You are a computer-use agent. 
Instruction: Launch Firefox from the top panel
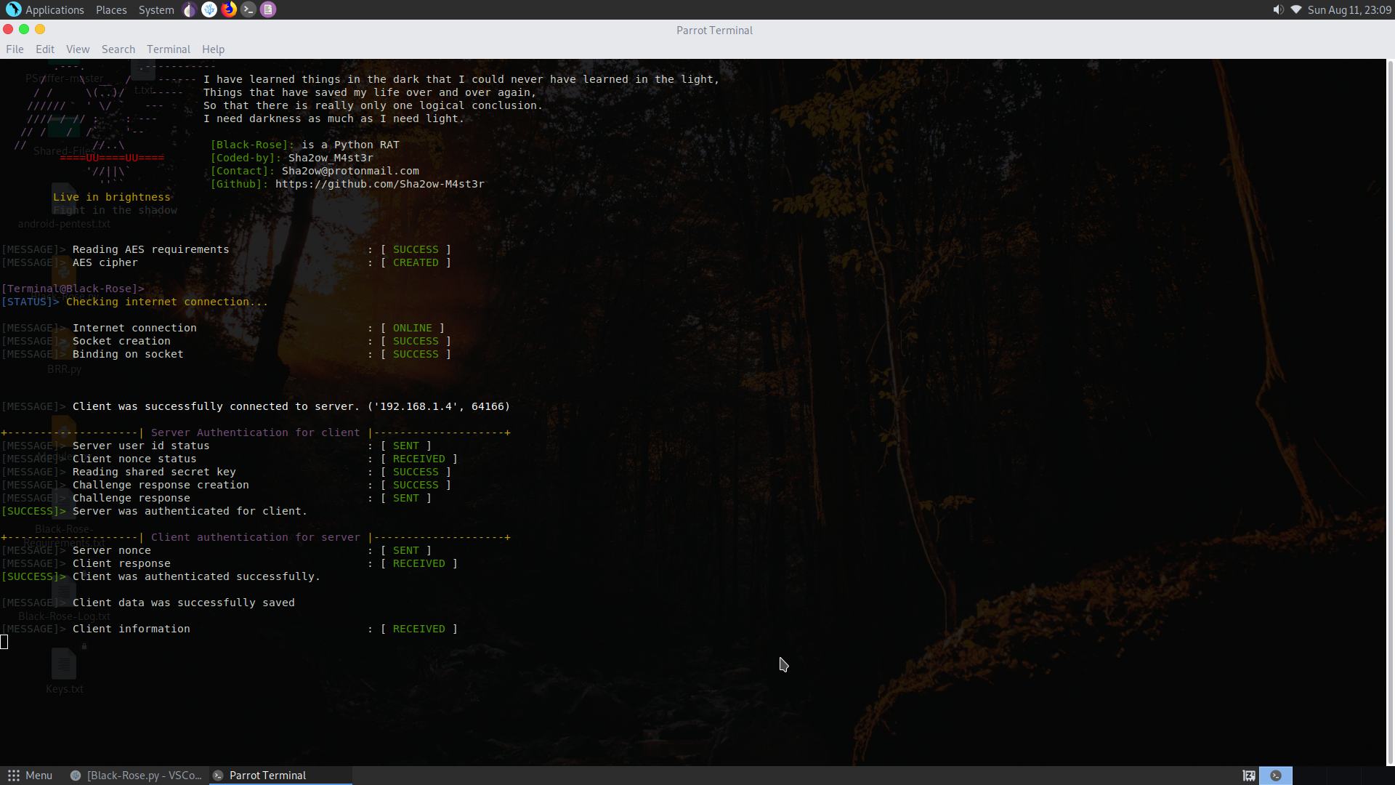pyautogui.click(x=229, y=9)
